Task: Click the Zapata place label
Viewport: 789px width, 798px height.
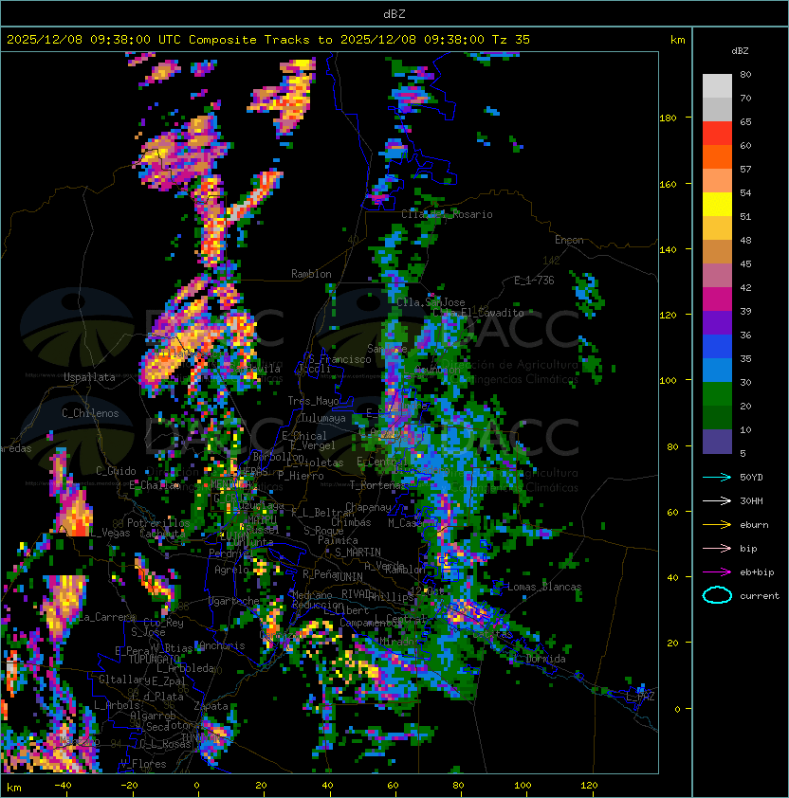Action: click(x=211, y=706)
